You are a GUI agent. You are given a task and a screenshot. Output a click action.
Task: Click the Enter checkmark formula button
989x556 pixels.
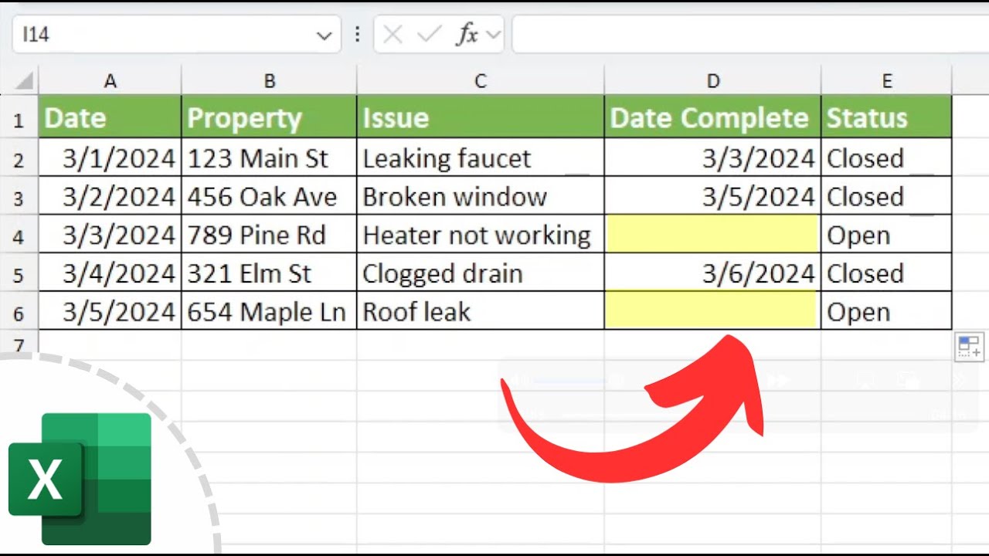point(429,35)
